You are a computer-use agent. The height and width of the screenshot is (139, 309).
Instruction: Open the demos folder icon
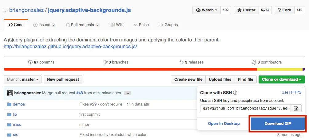coord(9,104)
